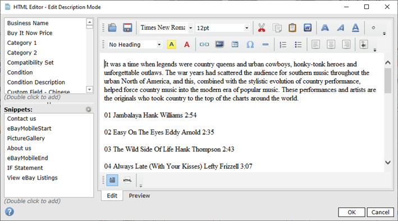Screen dimensions: 398x221
Task: Switch to HTML source view mode
Action: (127, 180)
